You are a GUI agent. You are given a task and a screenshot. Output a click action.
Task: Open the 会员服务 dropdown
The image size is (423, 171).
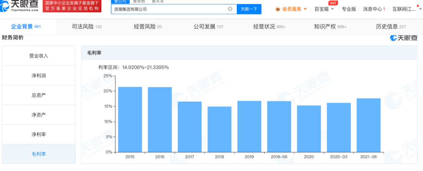294,9
